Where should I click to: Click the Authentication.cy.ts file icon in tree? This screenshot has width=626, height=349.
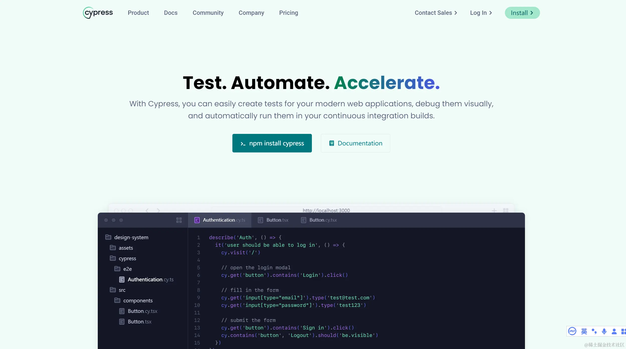(x=122, y=279)
